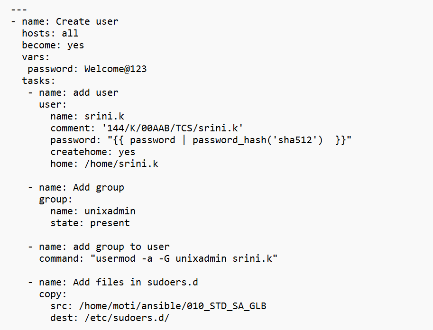Click the 'Welcome@123' password value
433x330 pixels.
point(115,69)
